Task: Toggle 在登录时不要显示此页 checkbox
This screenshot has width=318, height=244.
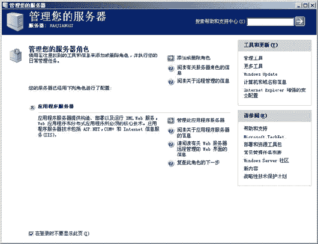Action: coord(31,234)
